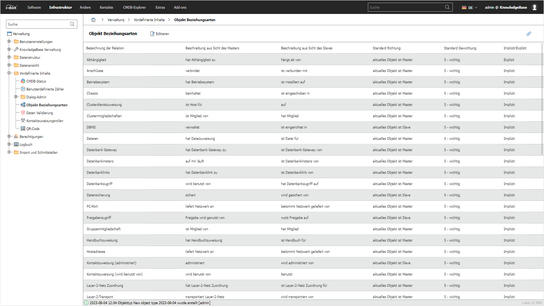The height and width of the screenshot is (306, 544).
Task: Select QR-Code in the sidebar tree
Action: 32,129
